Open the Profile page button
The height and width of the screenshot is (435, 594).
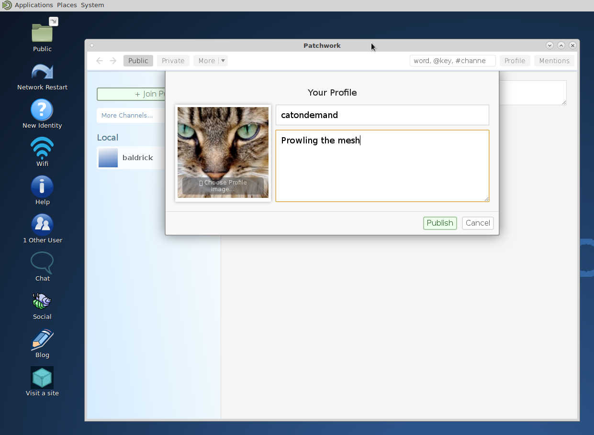pos(515,61)
